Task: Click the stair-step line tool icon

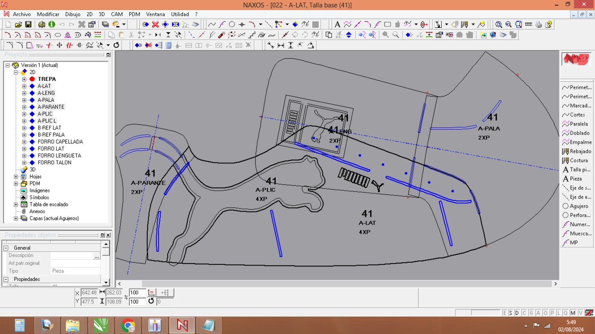Action: point(251,35)
